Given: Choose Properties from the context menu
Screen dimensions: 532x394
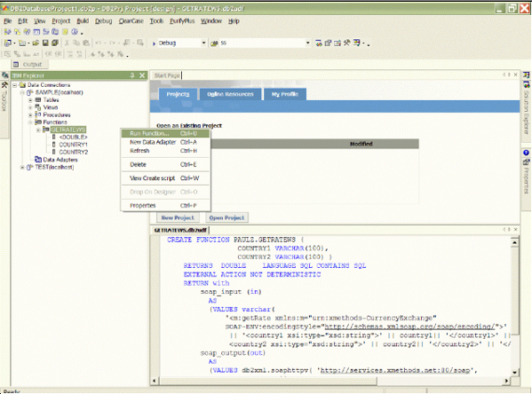Looking at the screenshot, I should coord(165,206).
